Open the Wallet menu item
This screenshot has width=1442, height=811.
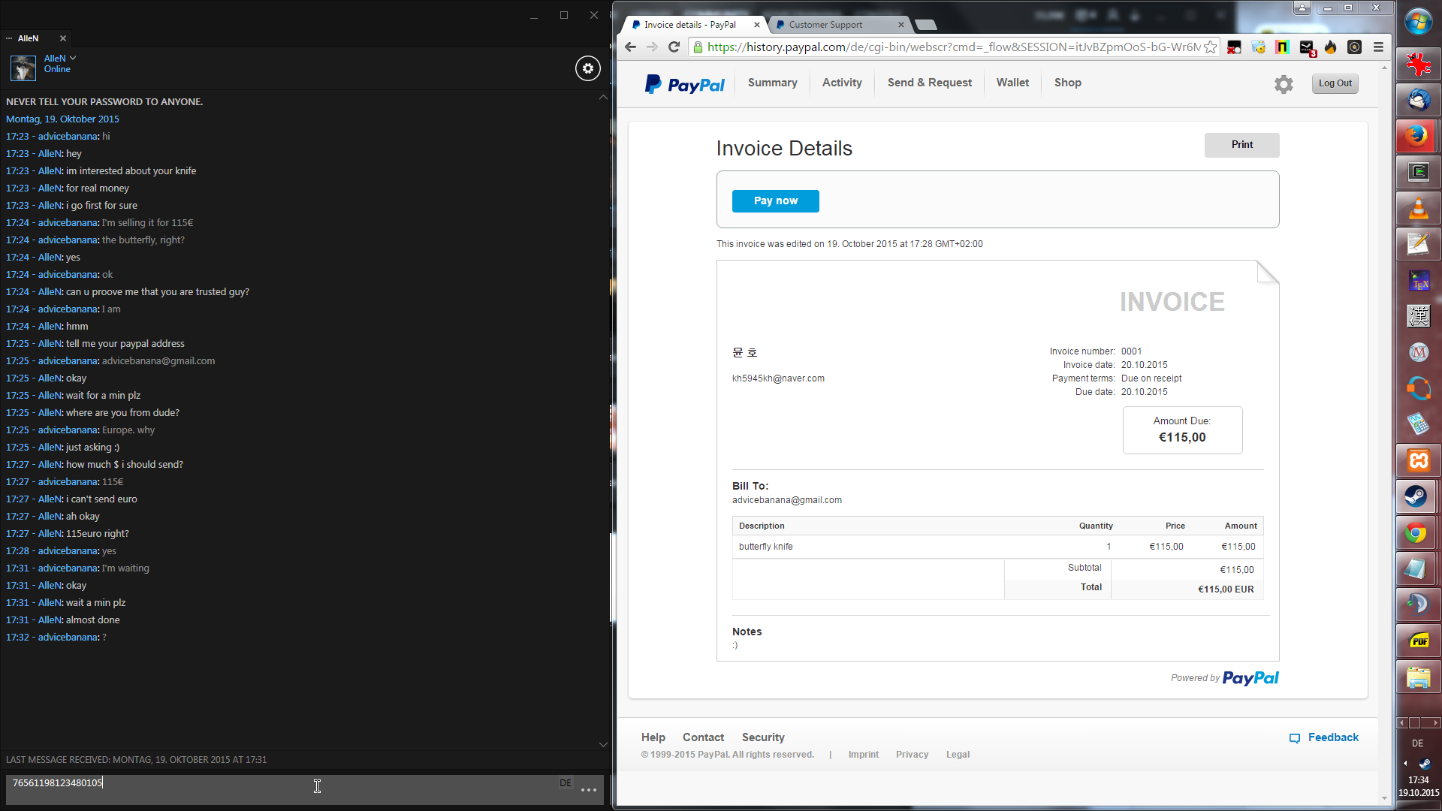[1012, 83]
